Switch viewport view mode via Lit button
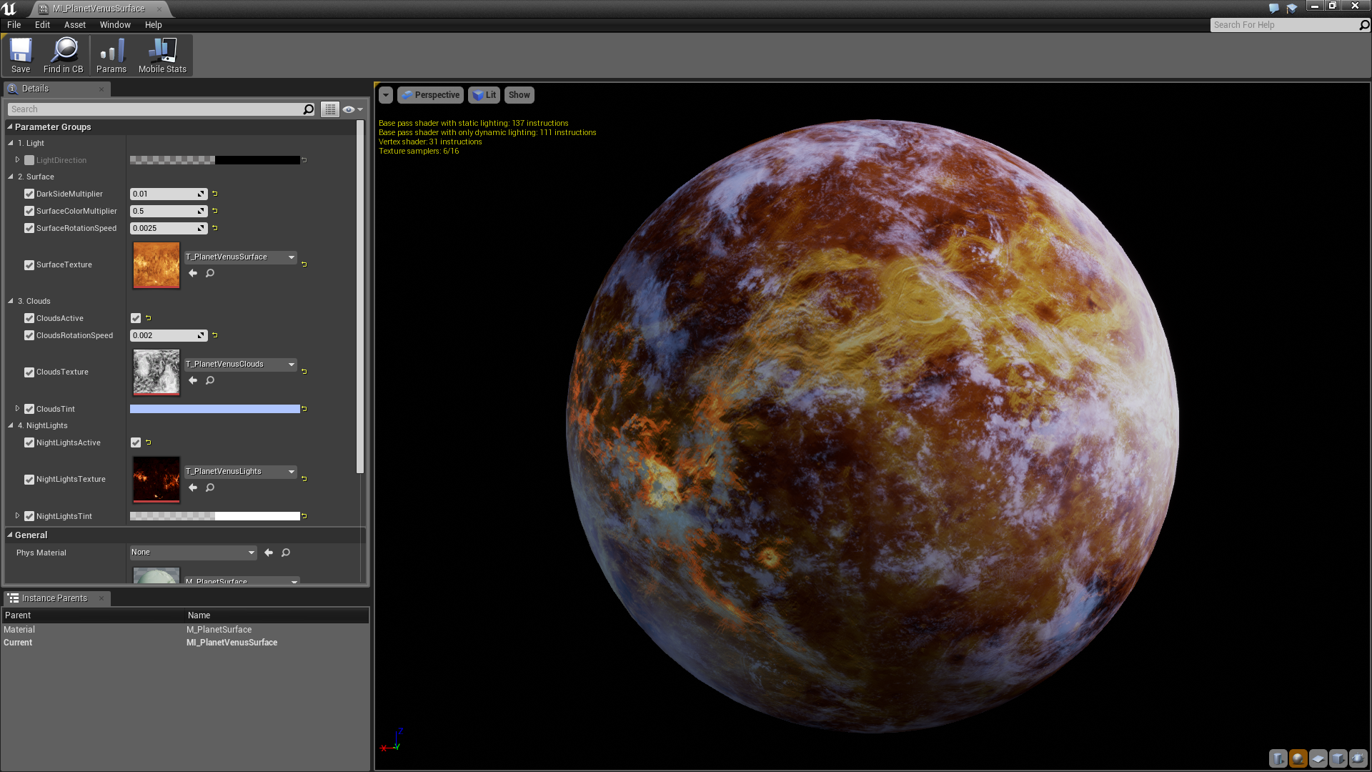Screen dimensions: 1372x772 pyautogui.click(x=484, y=94)
